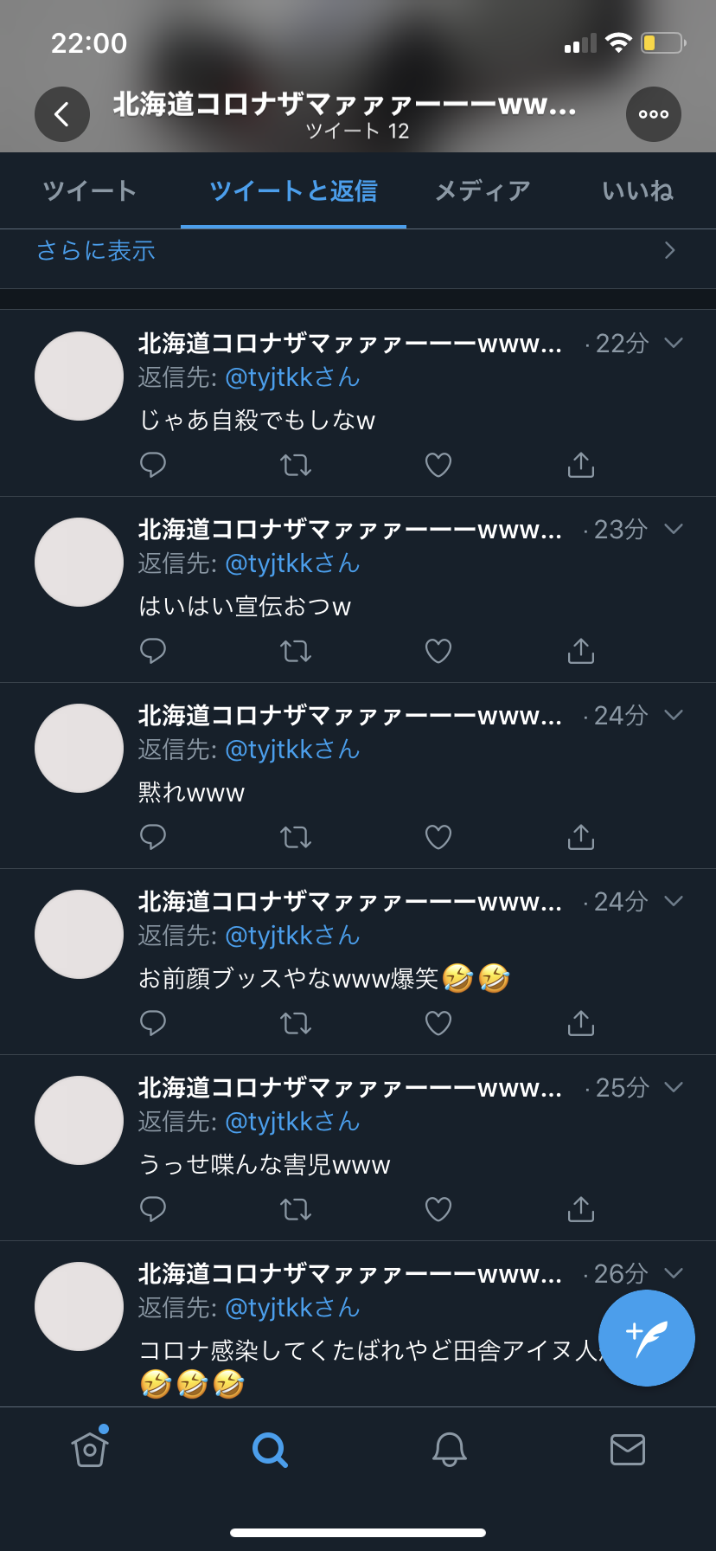Viewport: 716px width, 1551px height.
Task: Open the Search tab in the bottom bar
Action: pyautogui.click(x=270, y=1449)
